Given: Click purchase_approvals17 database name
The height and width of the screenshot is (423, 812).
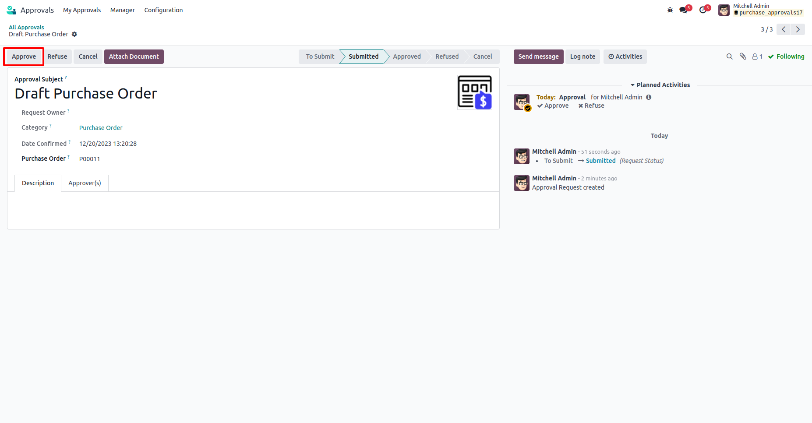Looking at the screenshot, I should [x=771, y=13].
